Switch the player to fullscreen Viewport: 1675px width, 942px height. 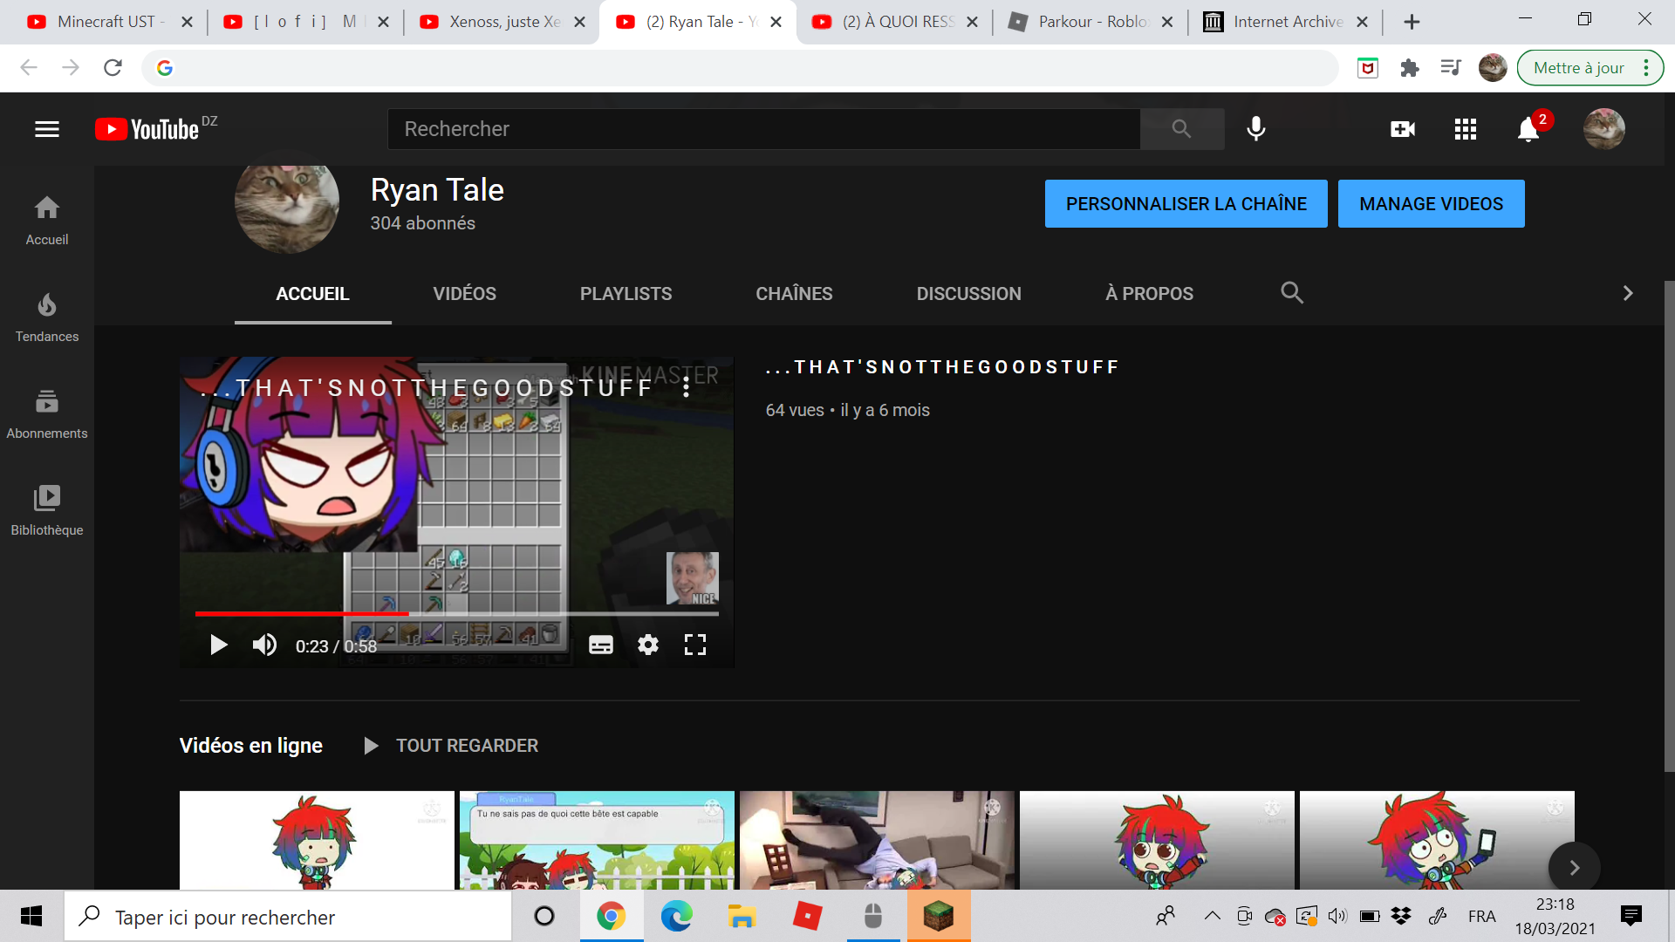[x=695, y=645]
